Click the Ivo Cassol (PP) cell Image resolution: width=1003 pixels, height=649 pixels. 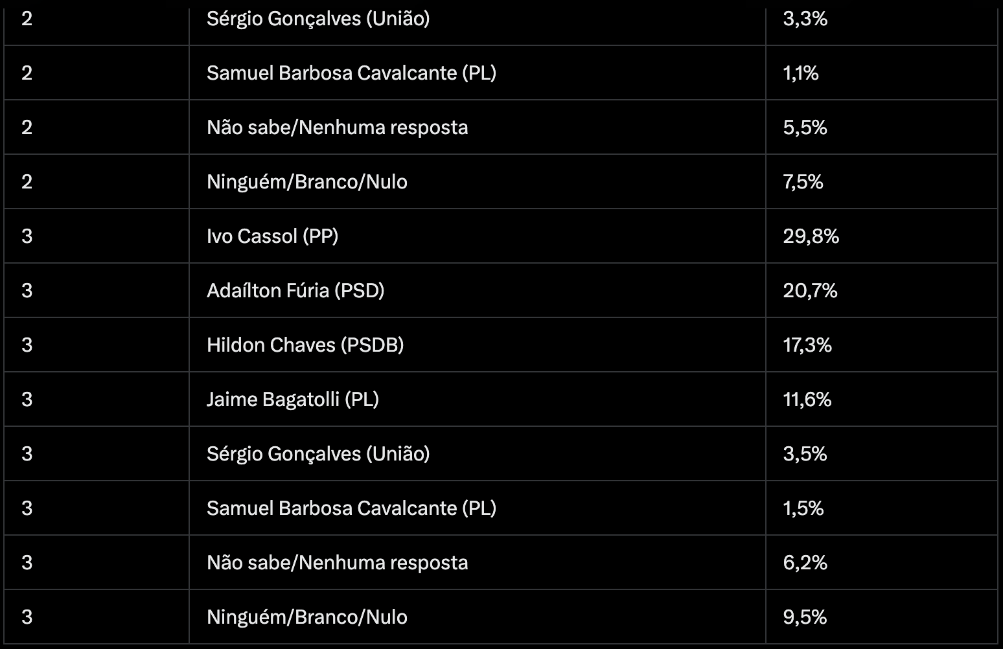(x=272, y=236)
